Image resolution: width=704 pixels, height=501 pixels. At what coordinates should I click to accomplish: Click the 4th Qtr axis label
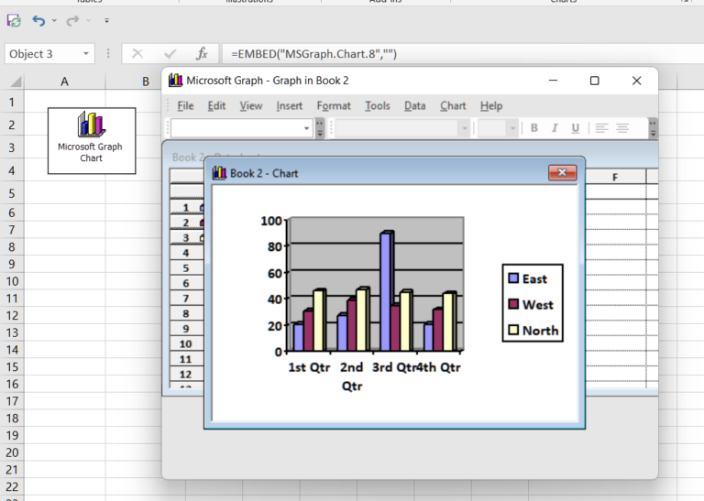[x=439, y=367]
